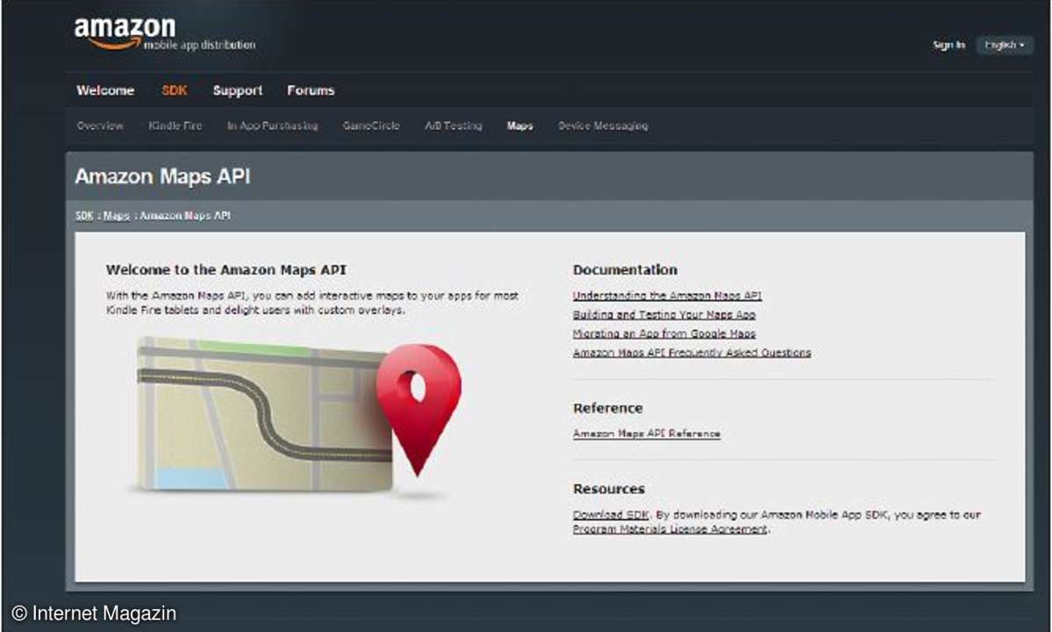Open the Amazon Maps API Reference link

pos(646,434)
